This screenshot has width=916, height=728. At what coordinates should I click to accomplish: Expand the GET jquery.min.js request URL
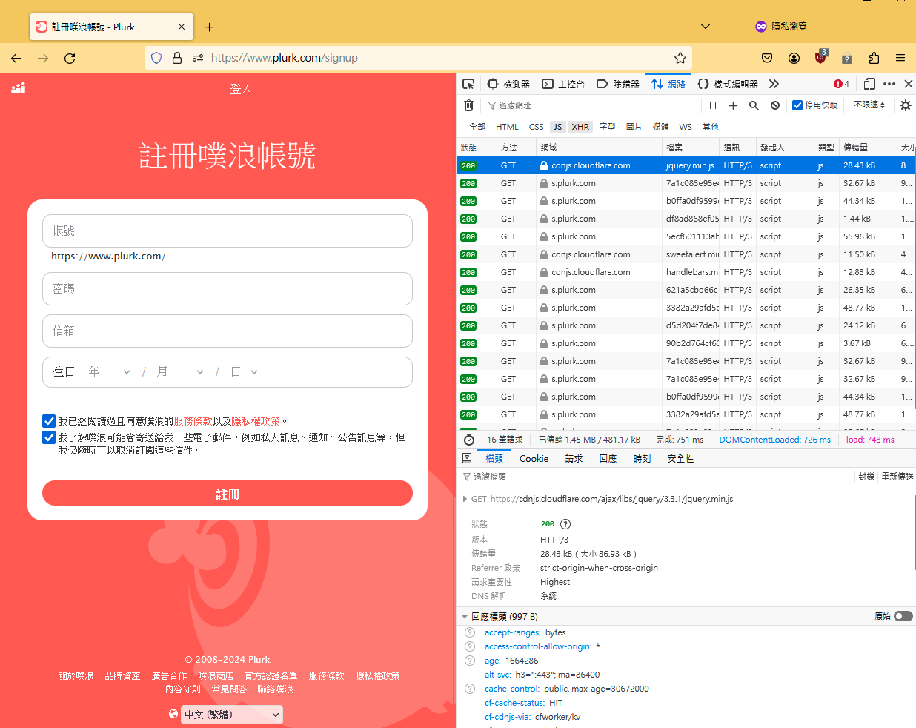click(x=465, y=499)
